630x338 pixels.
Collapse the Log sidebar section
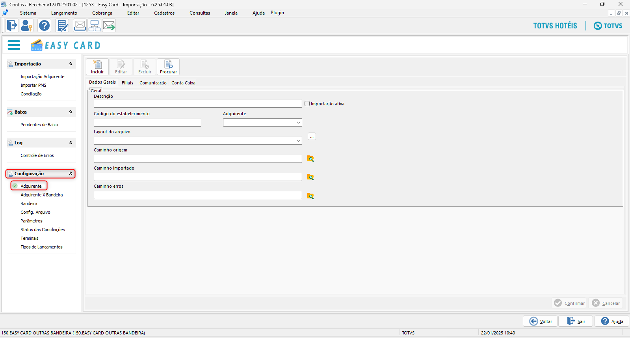(x=71, y=142)
